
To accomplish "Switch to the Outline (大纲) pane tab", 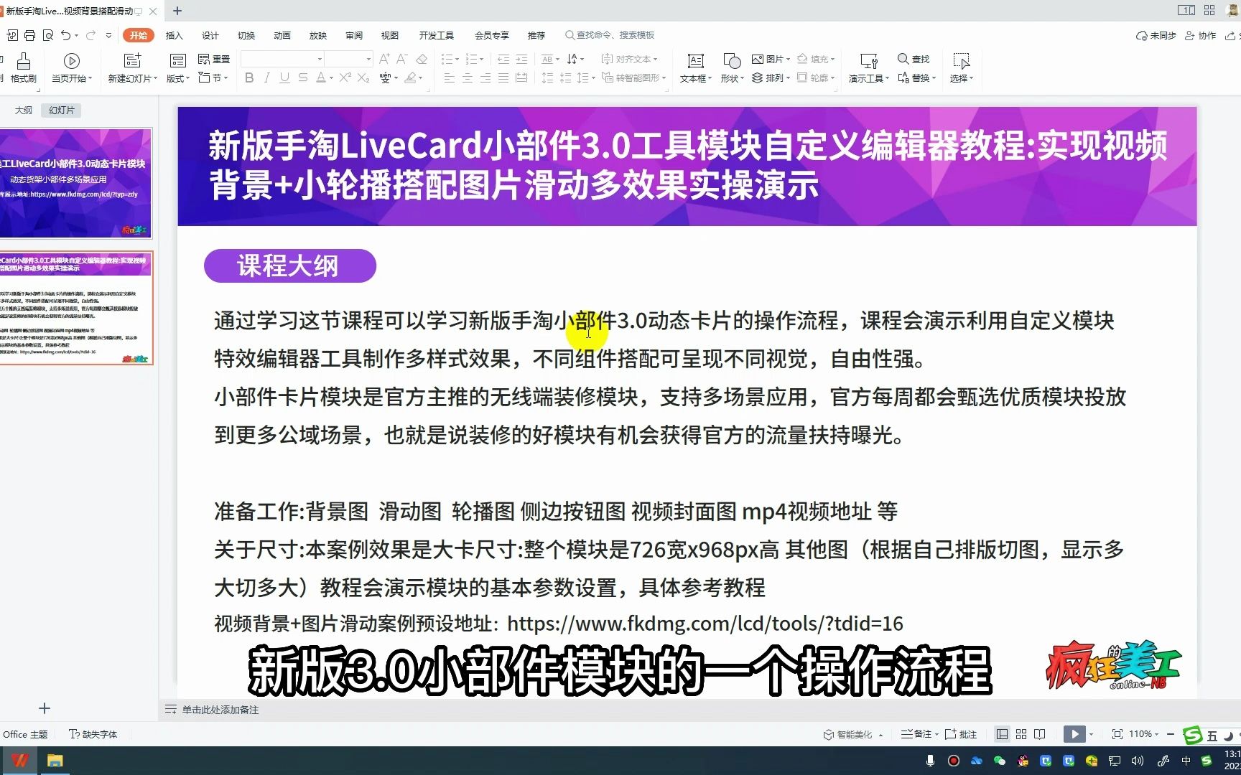I will (24, 111).
